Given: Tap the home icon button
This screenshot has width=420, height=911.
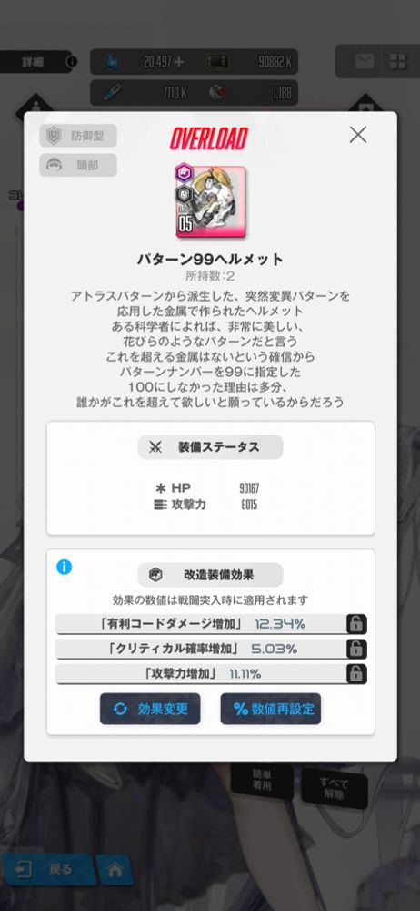Looking at the screenshot, I should [115, 869].
